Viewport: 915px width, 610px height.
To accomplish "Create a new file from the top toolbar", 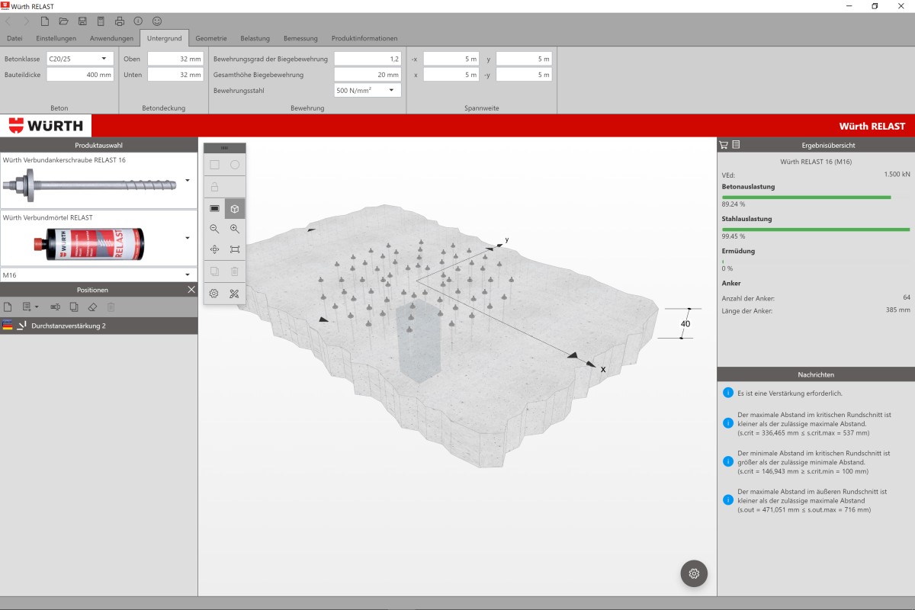I will pos(45,21).
